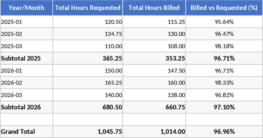Image resolution: width=263 pixels, height=138 pixels.
Task: Click the Subtotal 2025 row label
Action: (21, 58)
